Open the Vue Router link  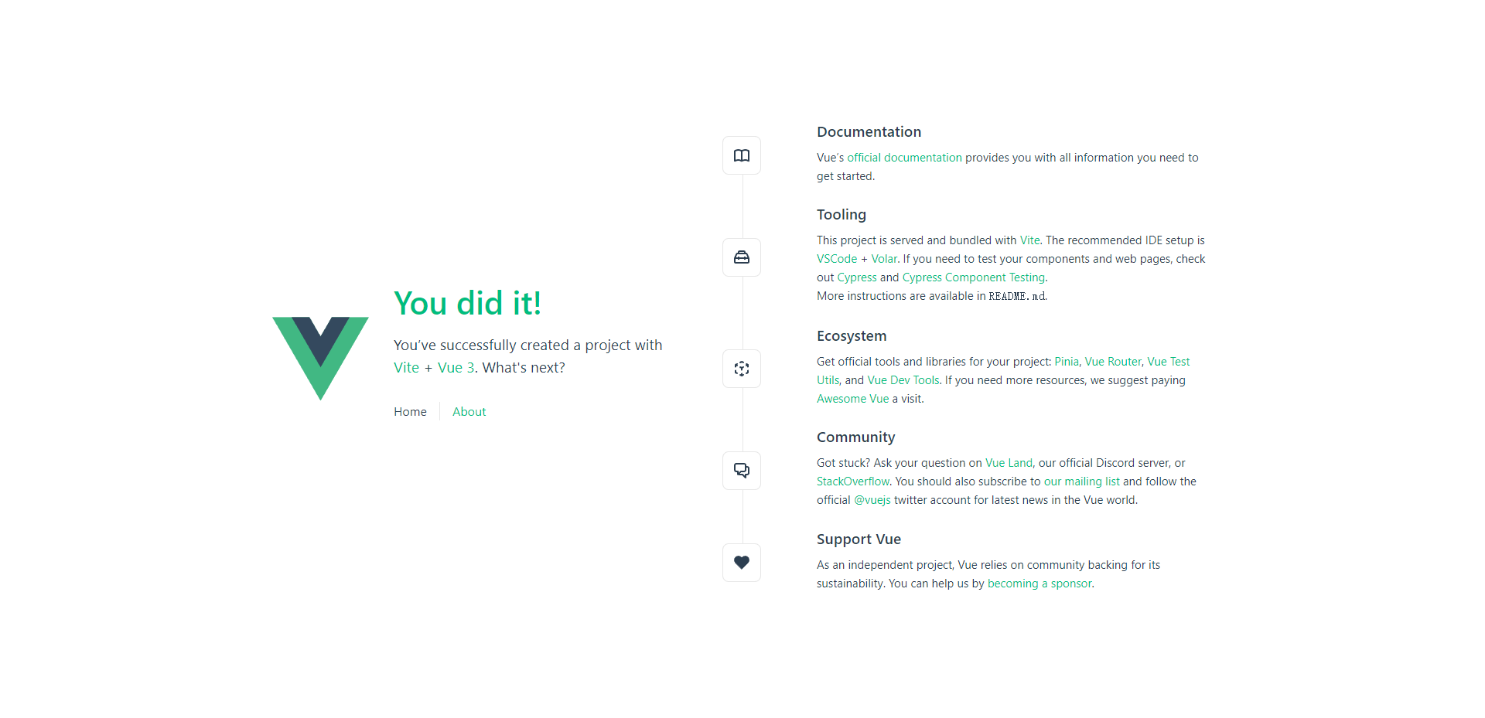coord(1113,362)
